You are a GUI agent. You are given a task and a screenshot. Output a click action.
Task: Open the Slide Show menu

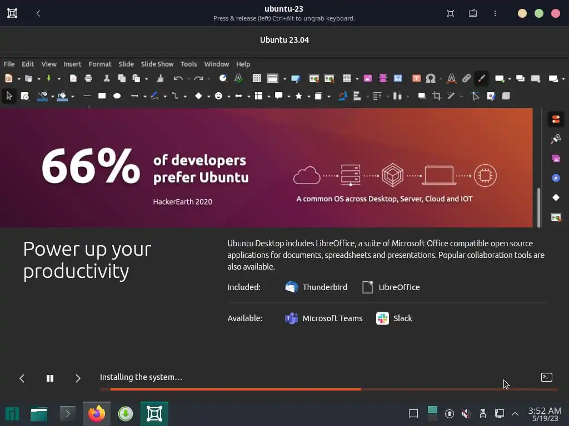click(157, 64)
